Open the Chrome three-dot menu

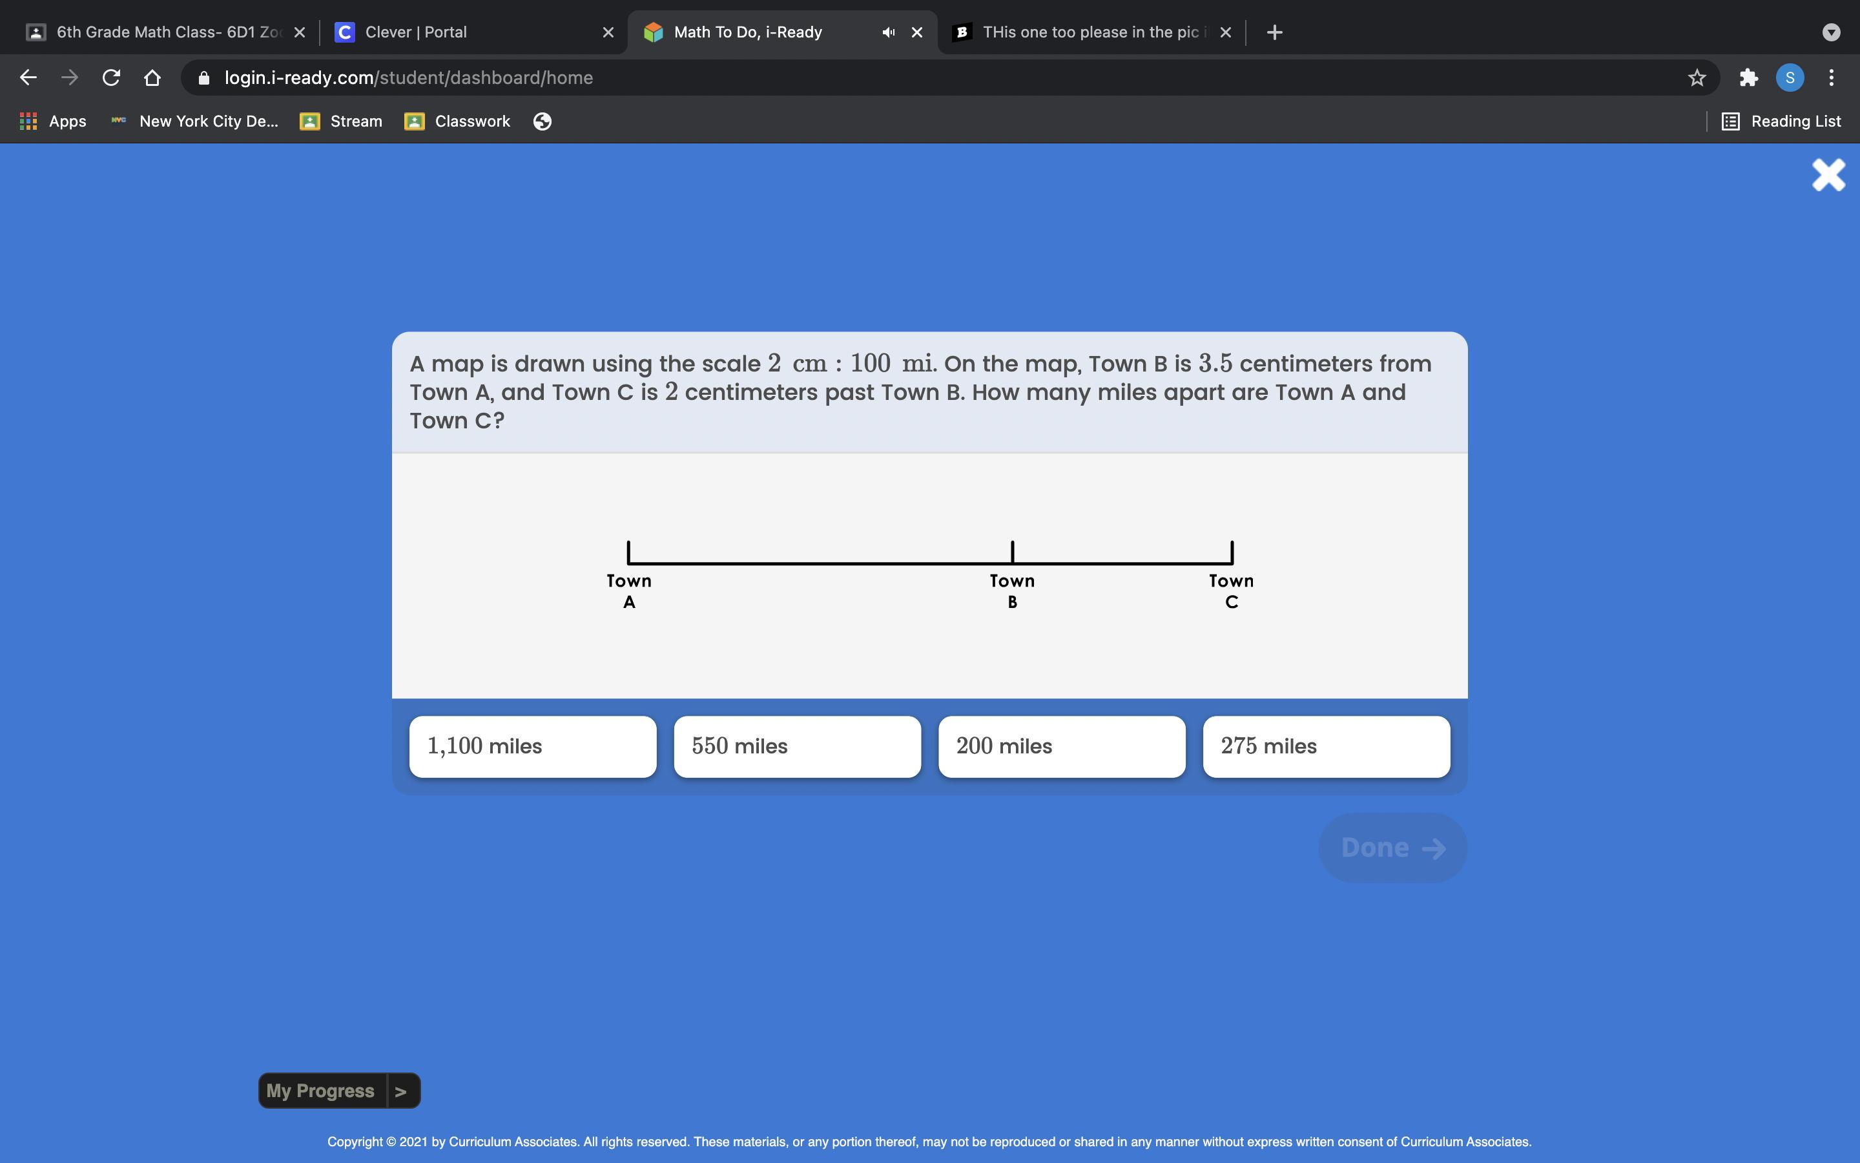click(1832, 78)
